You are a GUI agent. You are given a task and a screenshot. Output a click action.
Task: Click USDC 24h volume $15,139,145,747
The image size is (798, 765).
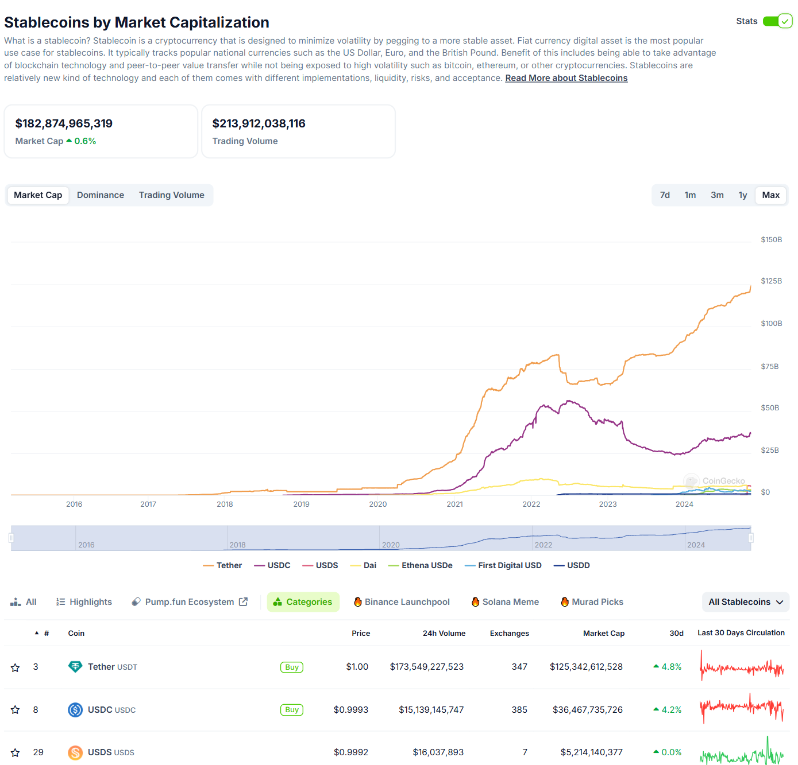(x=431, y=710)
